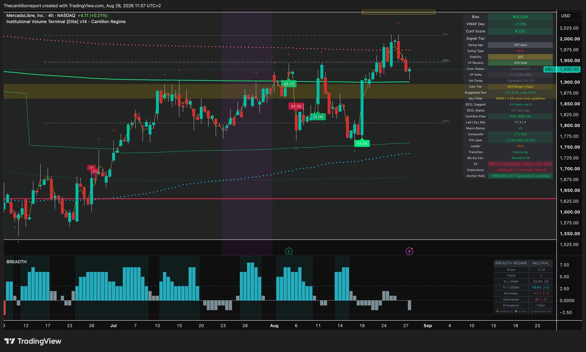
Task: Click the SD2L Suggest value 3-5 bars | set 3
Action: [x=520, y=105]
